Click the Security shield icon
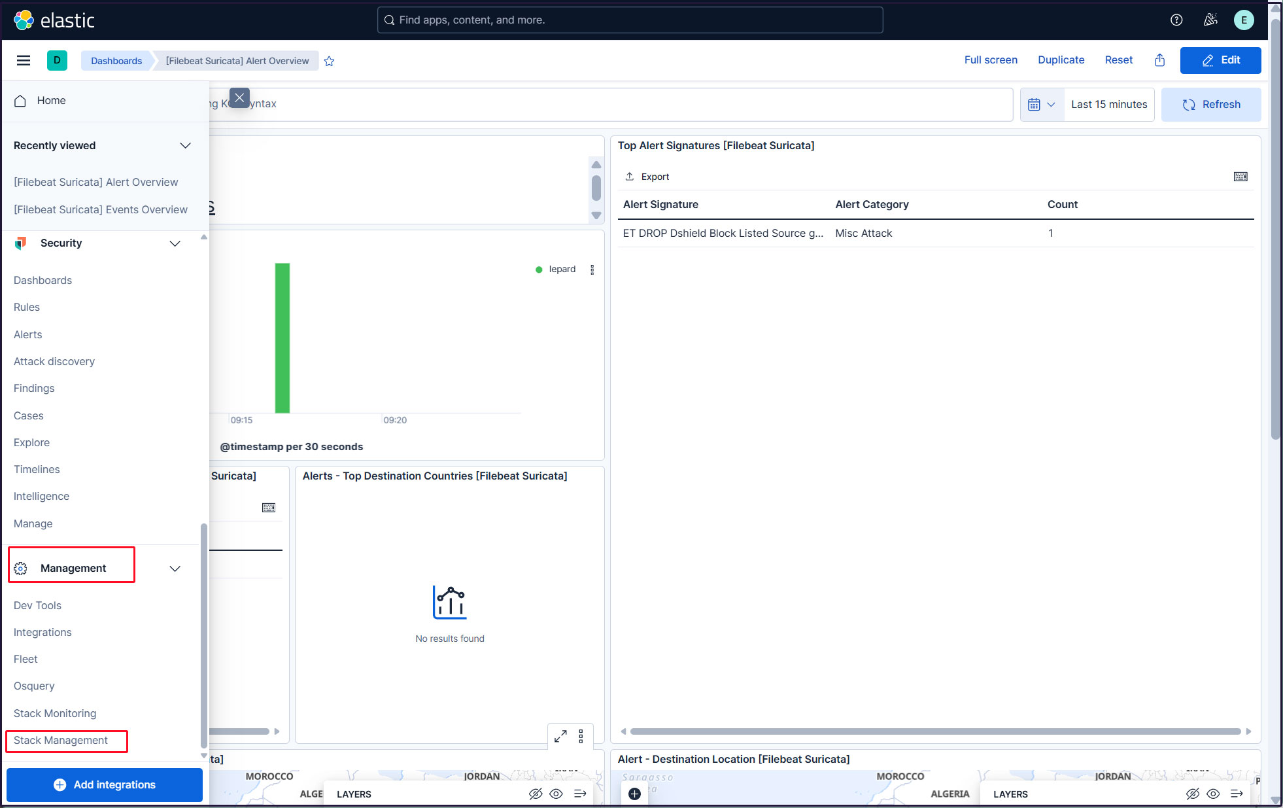 tap(21, 243)
